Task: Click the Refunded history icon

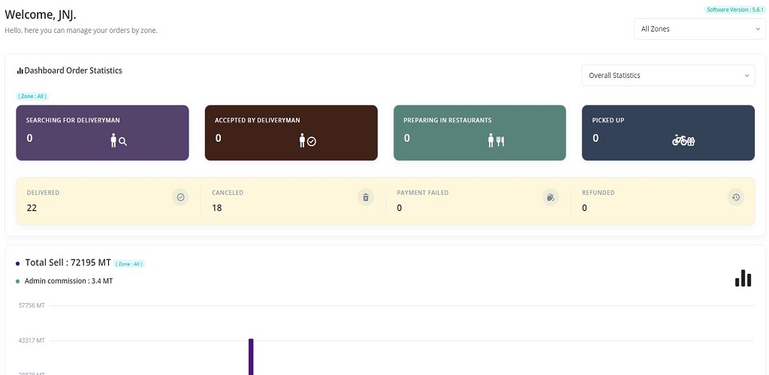Action: pyautogui.click(x=736, y=197)
